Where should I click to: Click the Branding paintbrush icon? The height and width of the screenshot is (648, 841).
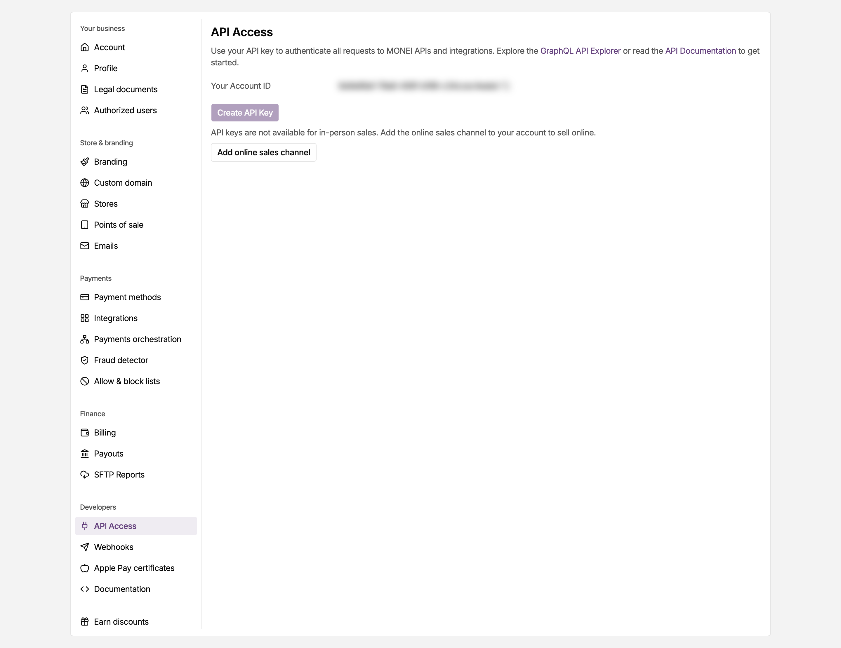click(x=85, y=162)
